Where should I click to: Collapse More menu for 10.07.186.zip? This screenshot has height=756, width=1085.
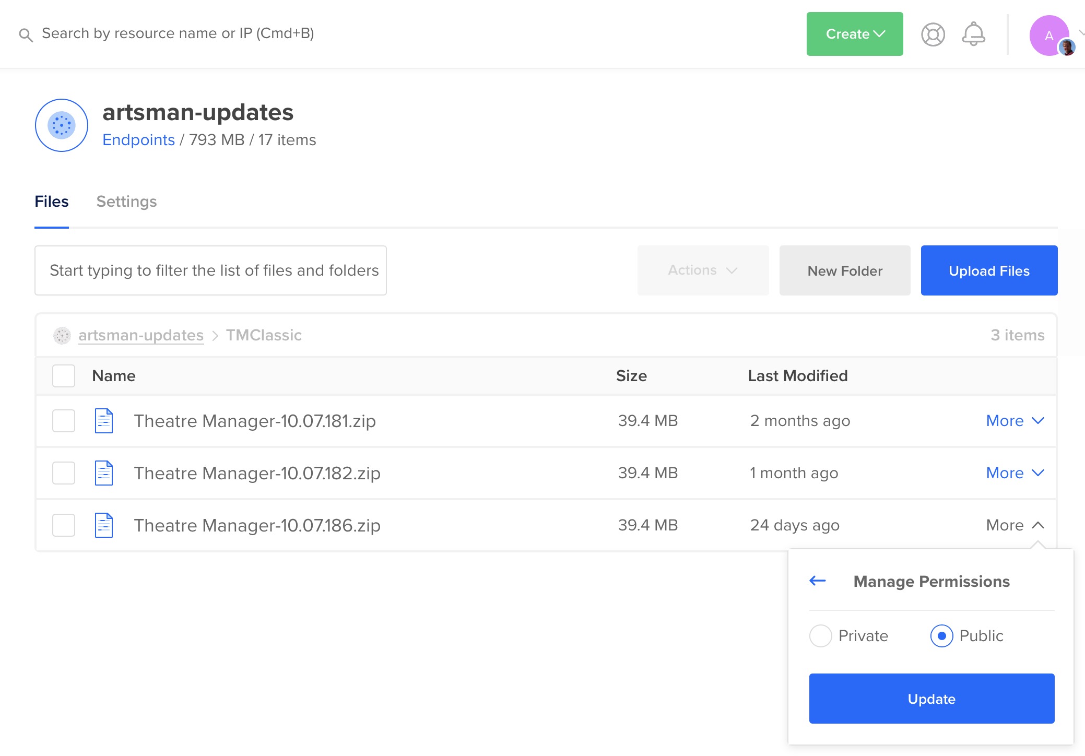1015,525
